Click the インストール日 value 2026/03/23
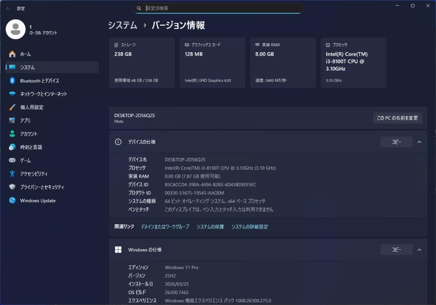Viewport: 436px width, 305px height. click(176, 284)
